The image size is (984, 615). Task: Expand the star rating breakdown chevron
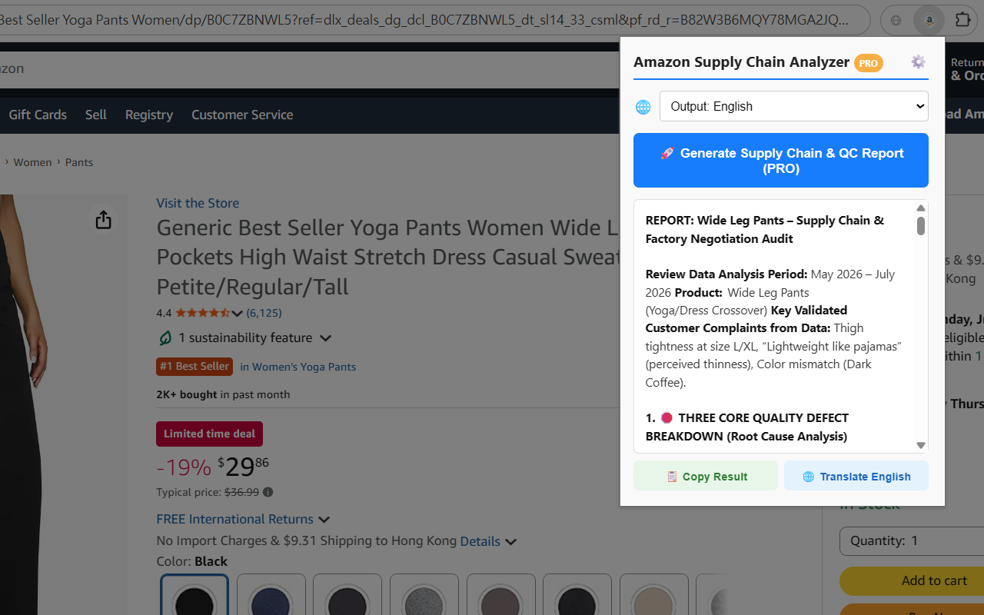pos(237,313)
